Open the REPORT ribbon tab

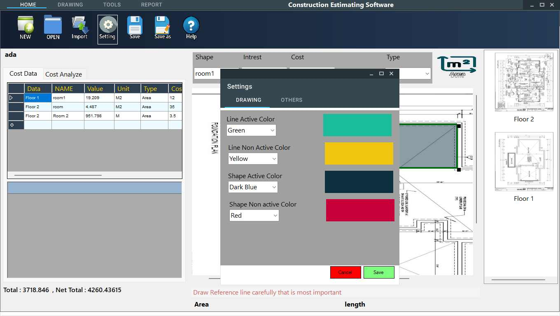[x=152, y=5]
